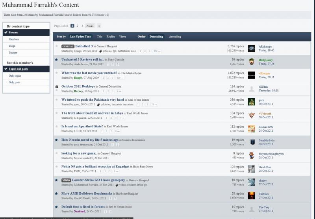Open Seizure1990 avatar image
This screenshot has height=219, width=315.
click(252, 129)
